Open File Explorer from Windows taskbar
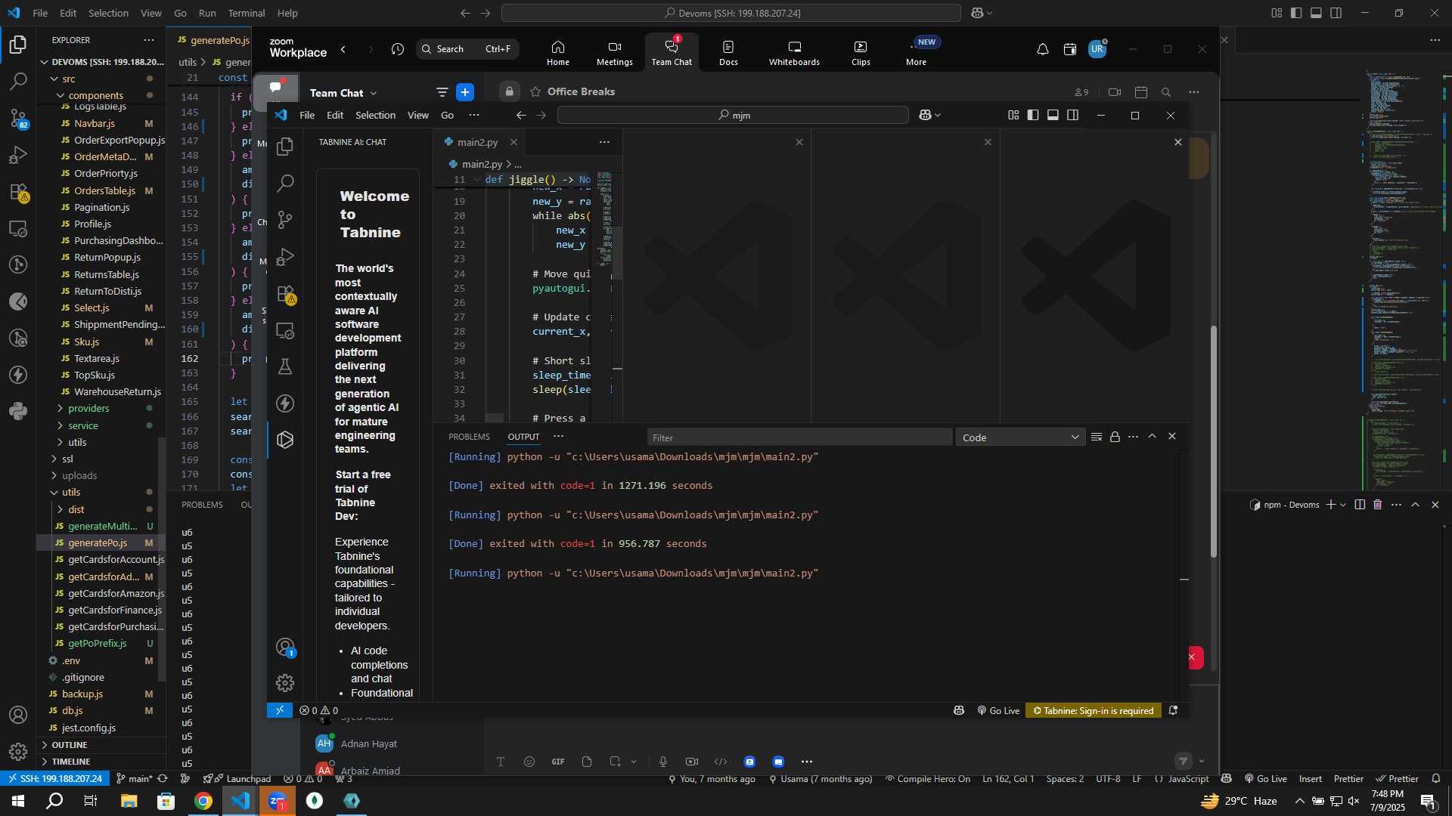 coord(129,801)
